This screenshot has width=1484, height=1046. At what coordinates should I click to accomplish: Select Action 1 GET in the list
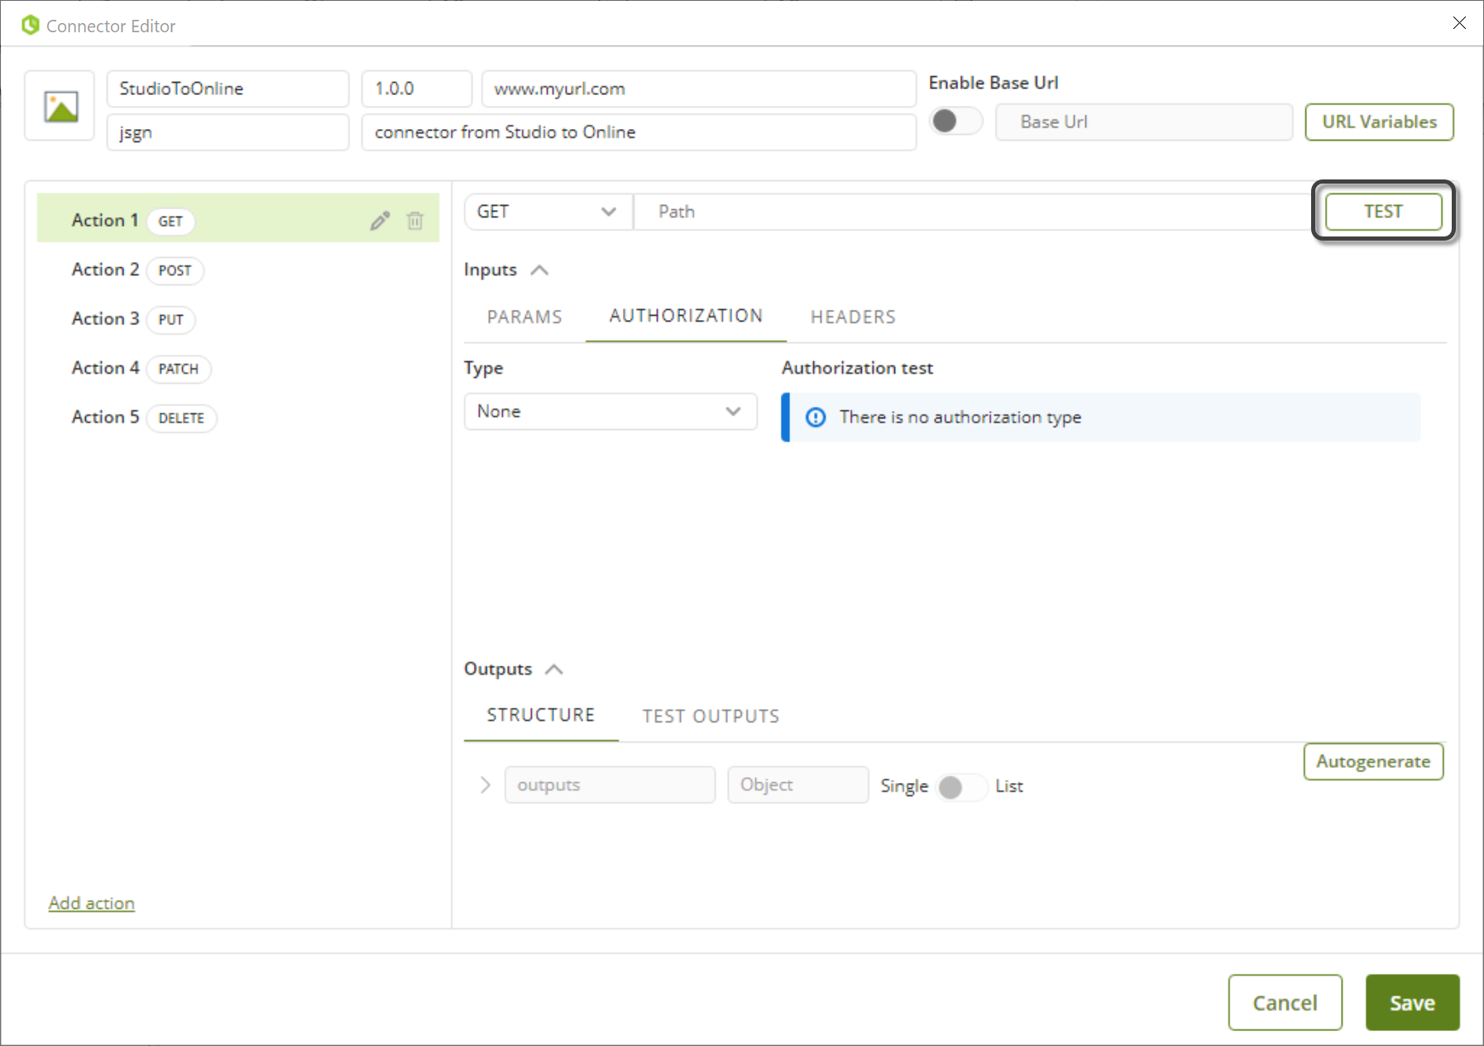click(238, 218)
